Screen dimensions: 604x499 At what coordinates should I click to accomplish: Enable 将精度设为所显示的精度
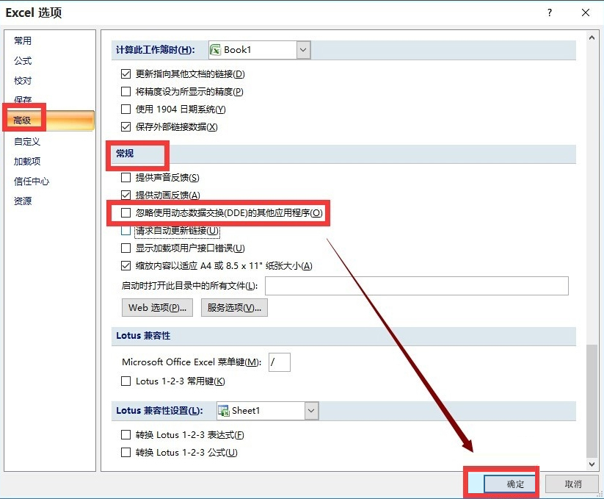(125, 90)
